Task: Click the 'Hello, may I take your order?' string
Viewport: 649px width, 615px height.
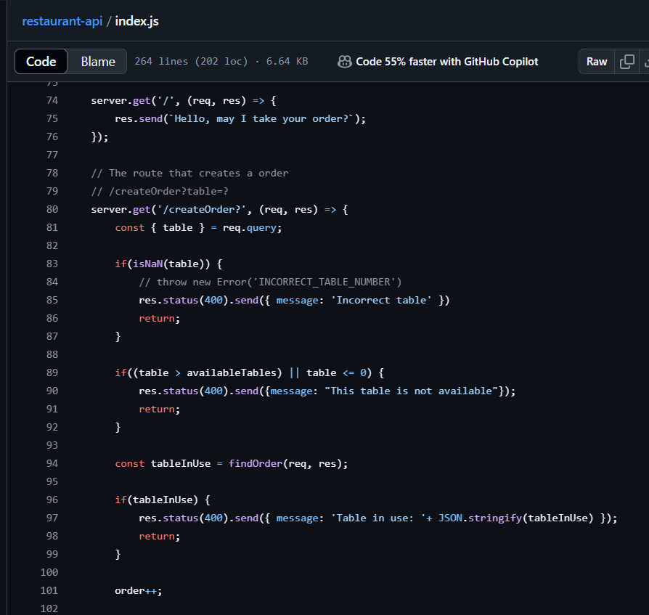Action: click(262, 119)
